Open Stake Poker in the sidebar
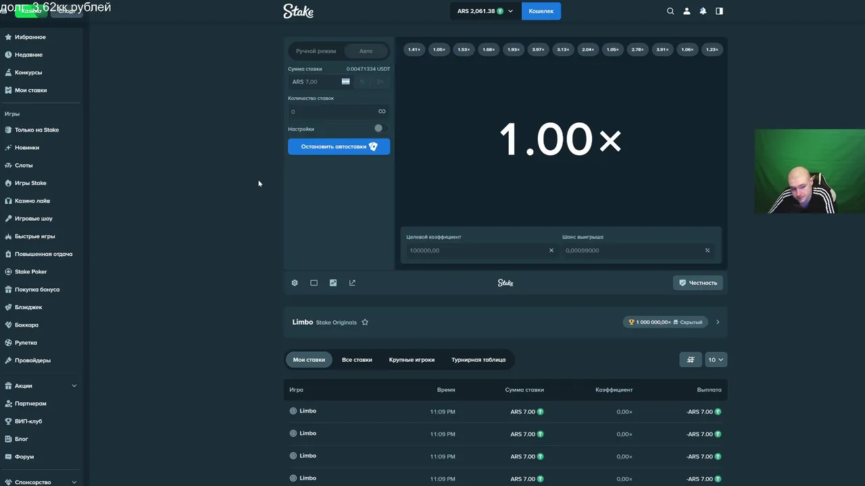 pos(31,272)
